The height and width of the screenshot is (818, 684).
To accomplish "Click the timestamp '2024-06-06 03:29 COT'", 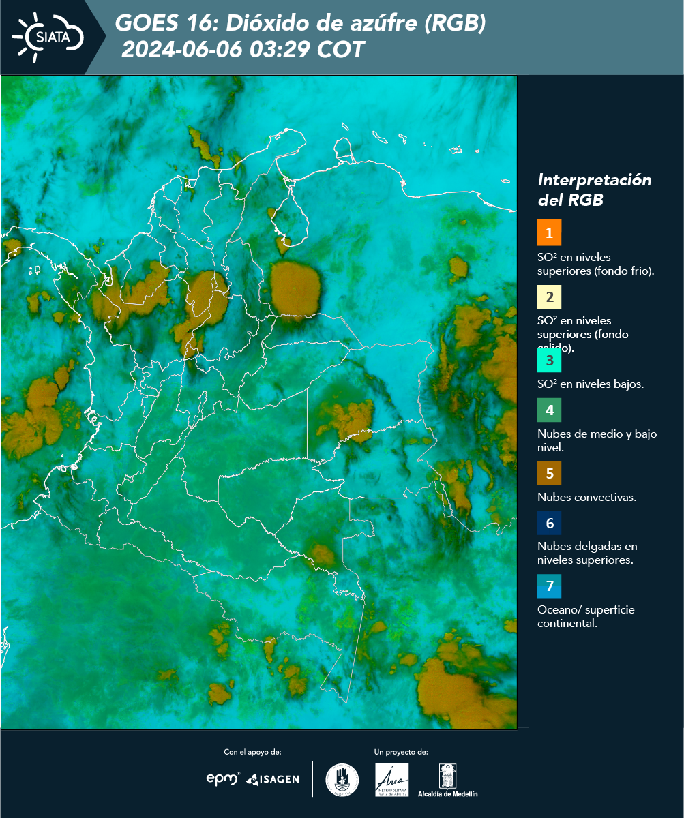I will click(243, 50).
